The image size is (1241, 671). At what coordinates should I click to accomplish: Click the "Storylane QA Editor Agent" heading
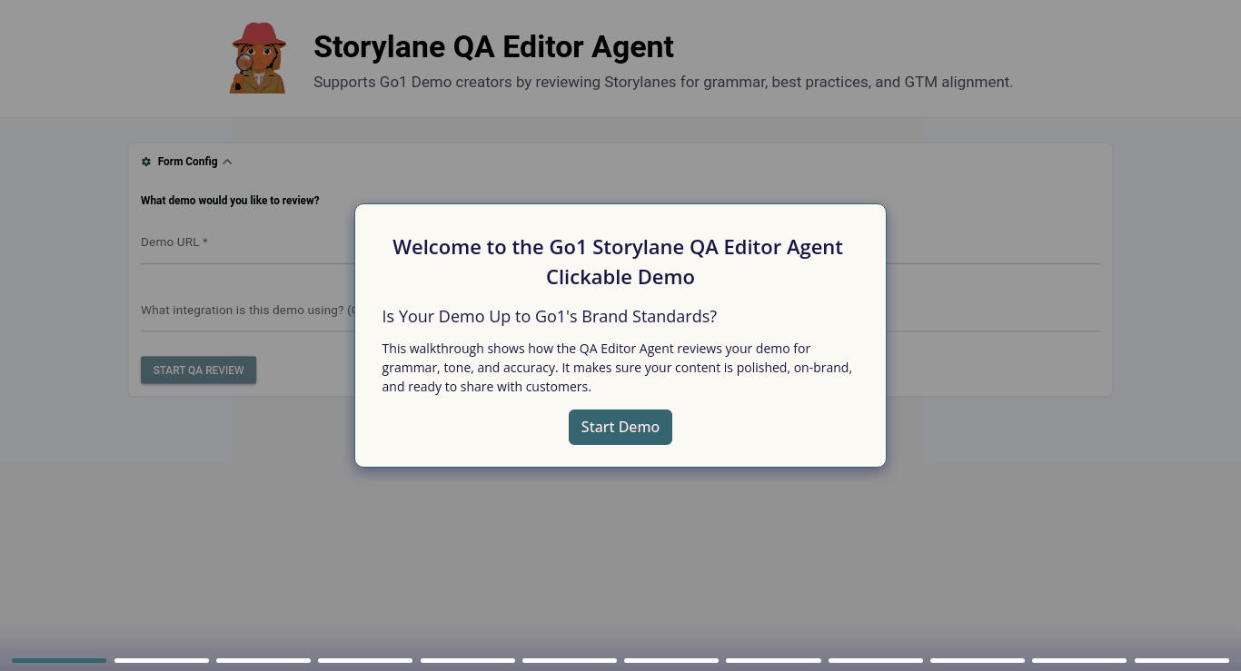click(x=493, y=46)
